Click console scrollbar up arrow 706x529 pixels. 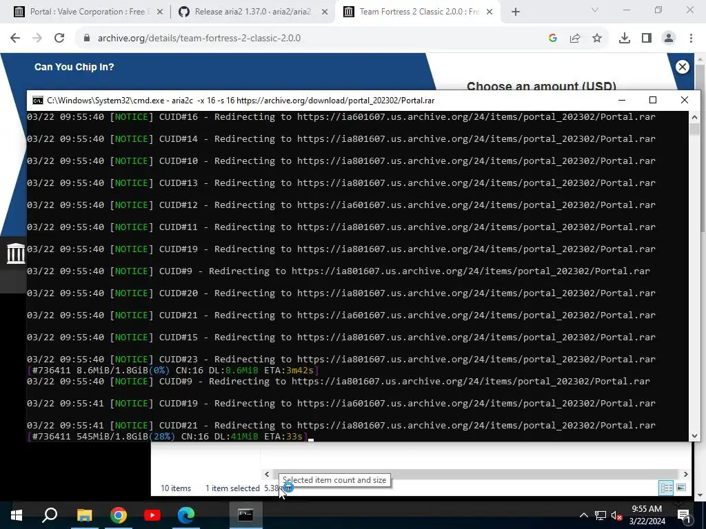click(x=694, y=117)
